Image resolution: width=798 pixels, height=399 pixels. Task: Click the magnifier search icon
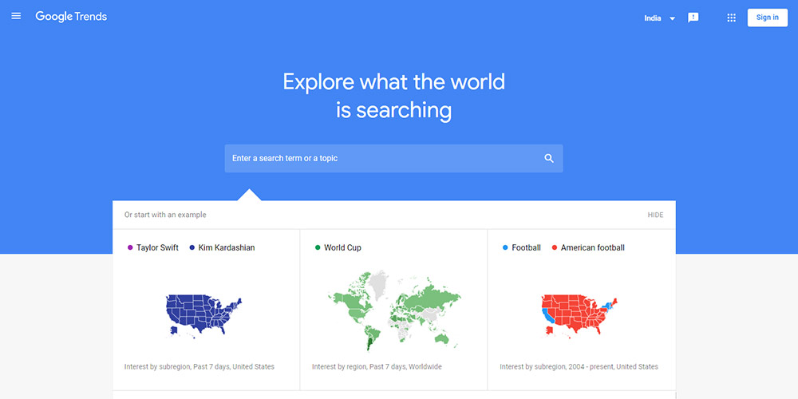click(549, 158)
